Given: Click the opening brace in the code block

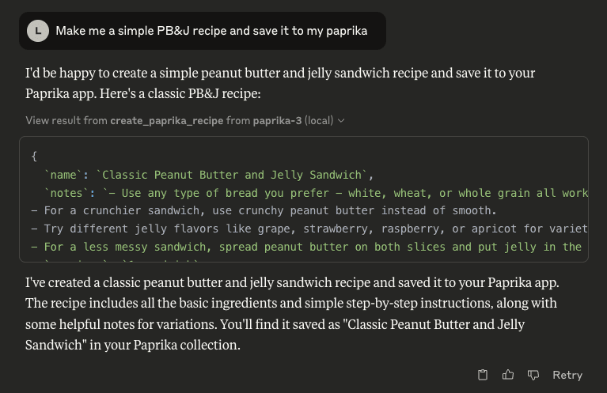Looking at the screenshot, I should 34,157.
